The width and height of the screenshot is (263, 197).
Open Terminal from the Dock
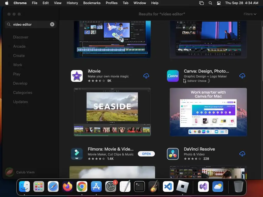tap(139, 186)
